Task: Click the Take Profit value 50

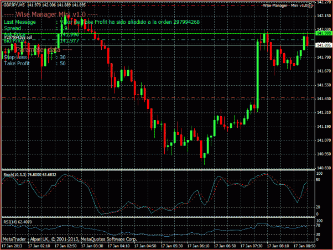Action: 63,64
